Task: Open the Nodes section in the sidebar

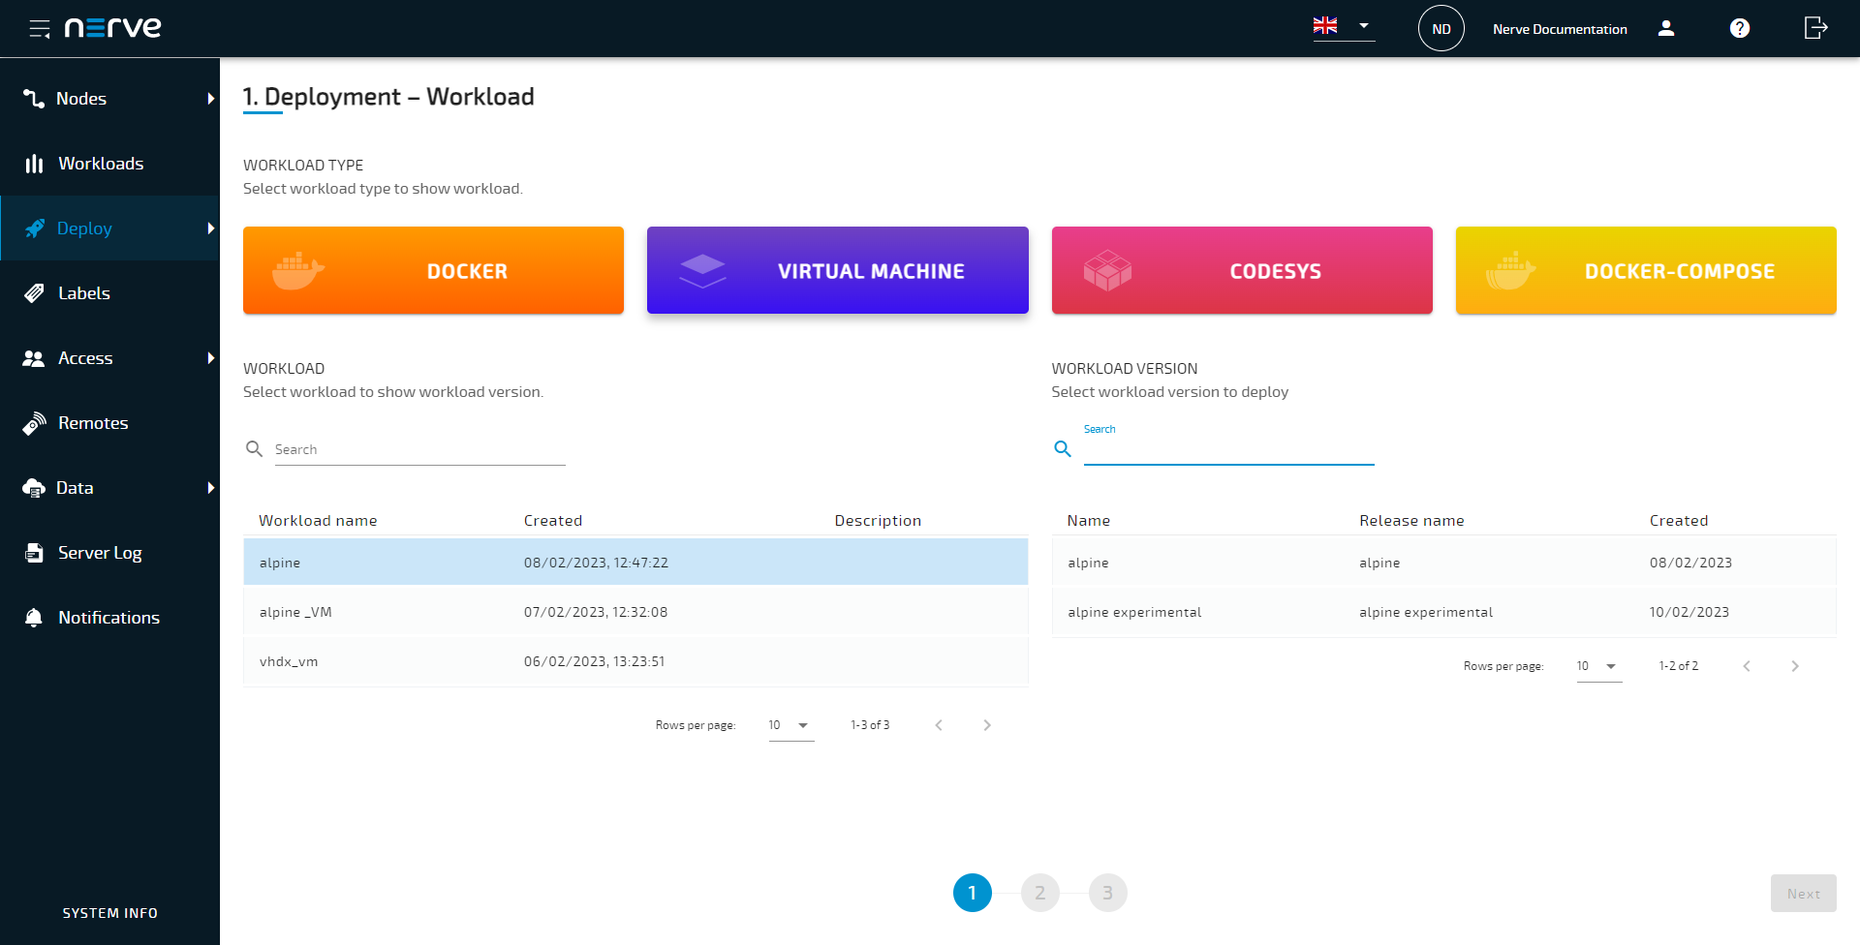Action: (x=81, y=98)
